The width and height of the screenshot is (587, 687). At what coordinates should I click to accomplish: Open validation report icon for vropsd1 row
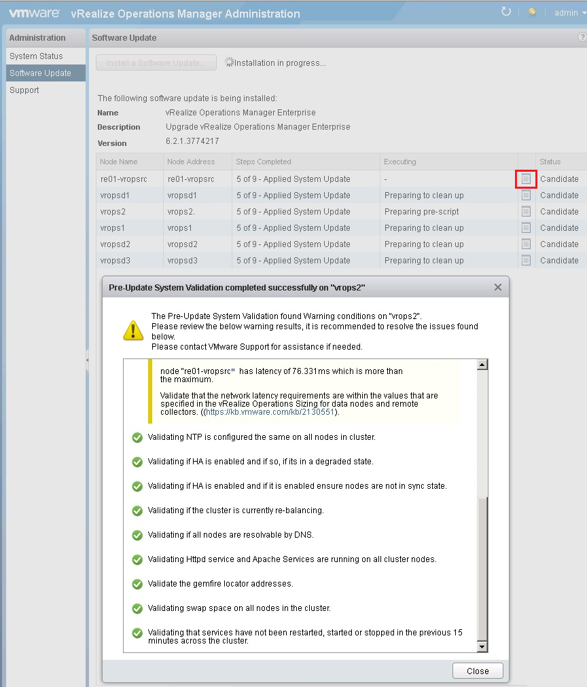point(526,196)
